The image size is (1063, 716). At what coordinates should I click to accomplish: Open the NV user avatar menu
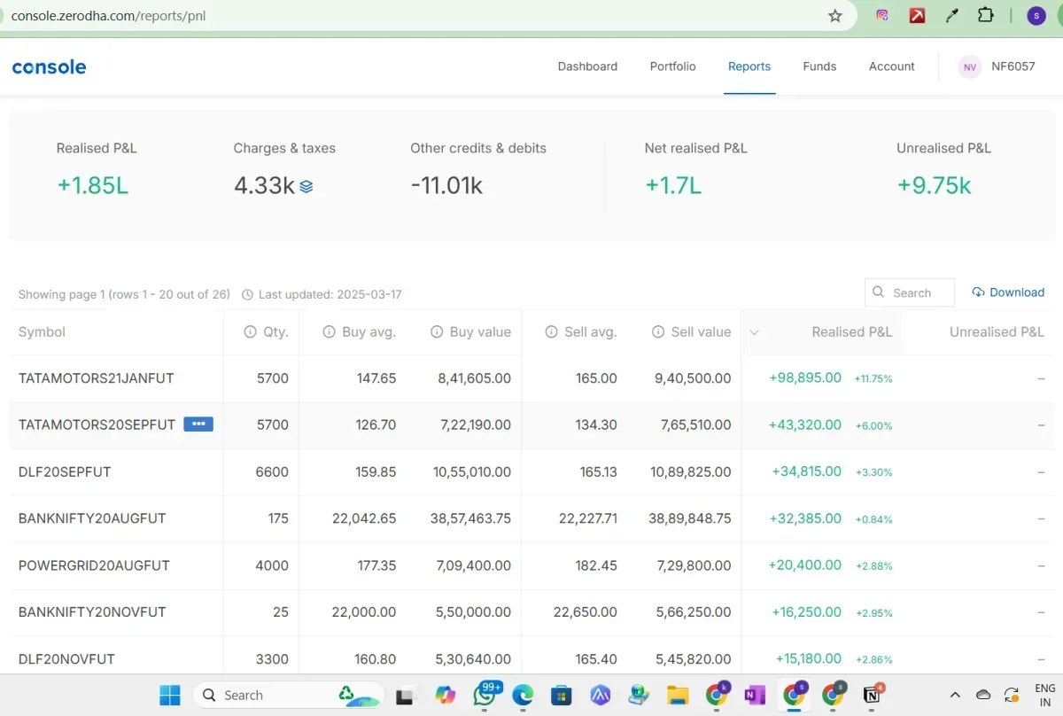click(970, 66)
